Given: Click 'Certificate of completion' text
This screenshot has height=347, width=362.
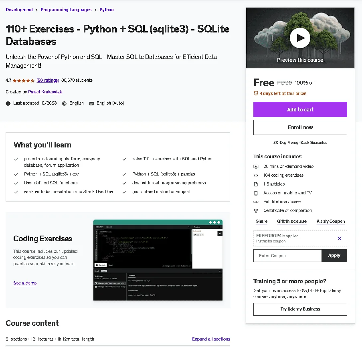Looking at the screenshot, I should point(287,210).
